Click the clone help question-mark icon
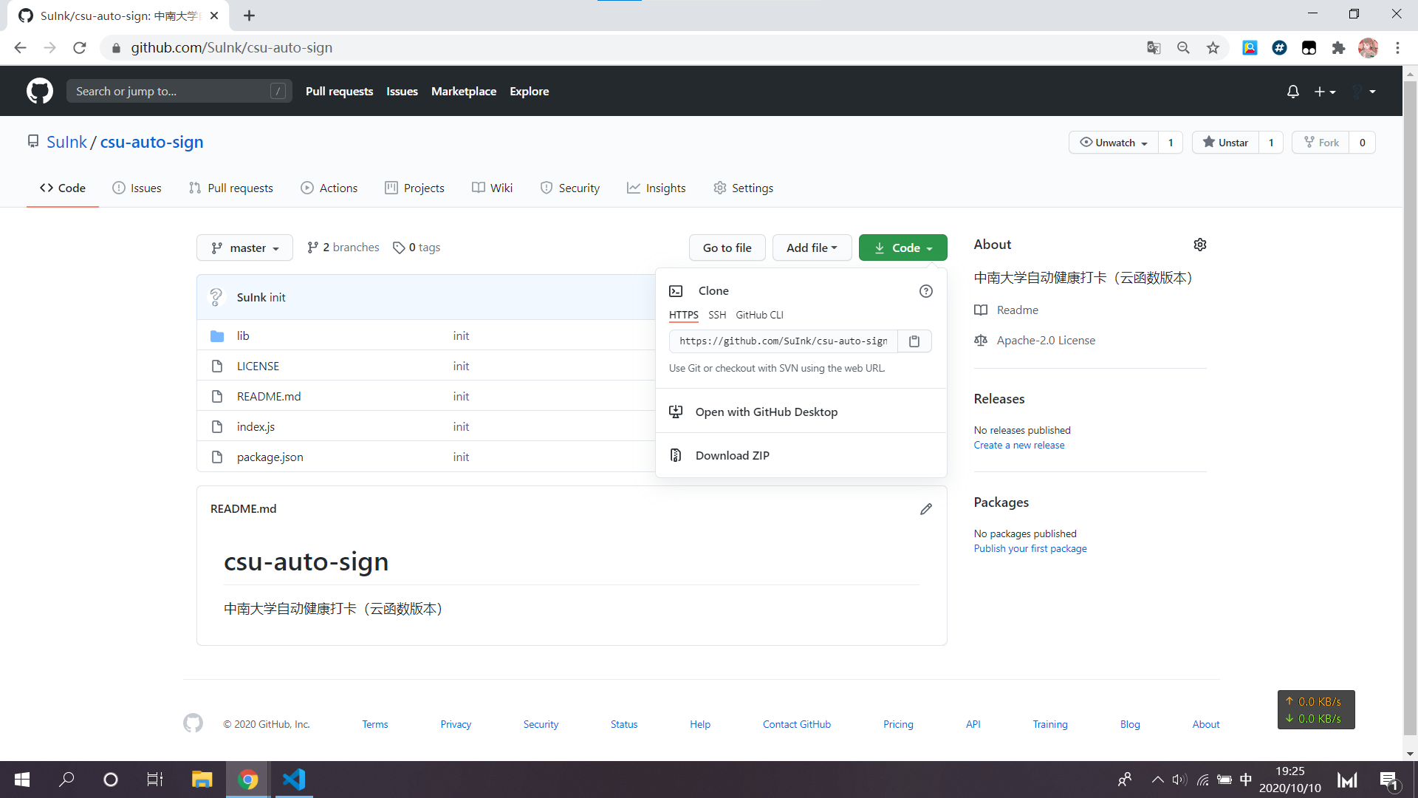The width and height of the screenshot is (1418, 798). pyautogui.click(x=926, y=291)
